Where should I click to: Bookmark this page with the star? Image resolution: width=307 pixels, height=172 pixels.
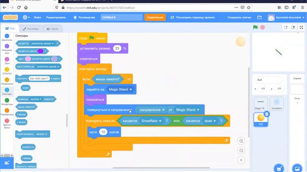(x=248, y=8)
